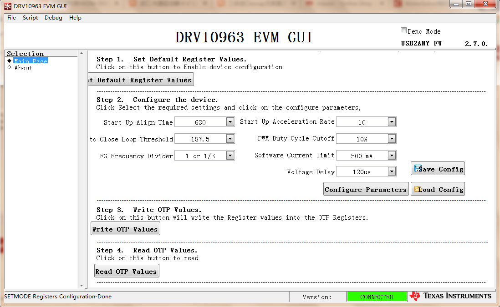Expand Start Up Acceleration Rate dropdown arrow

click(x=392, y=121)
